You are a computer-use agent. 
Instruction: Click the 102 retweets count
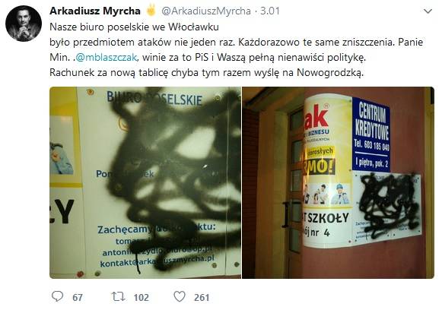pyautogui.click(x=141, y=297)
